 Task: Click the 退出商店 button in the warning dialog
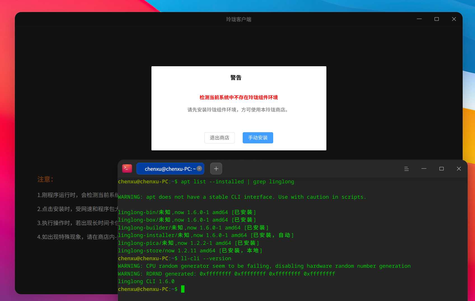click(219, 138)
